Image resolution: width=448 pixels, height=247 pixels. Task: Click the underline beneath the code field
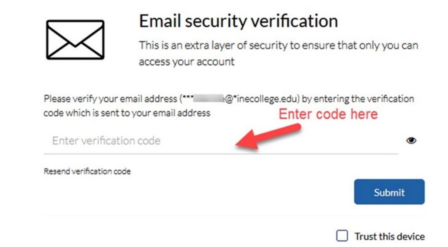pyautogui.click(x=221, y=154)
